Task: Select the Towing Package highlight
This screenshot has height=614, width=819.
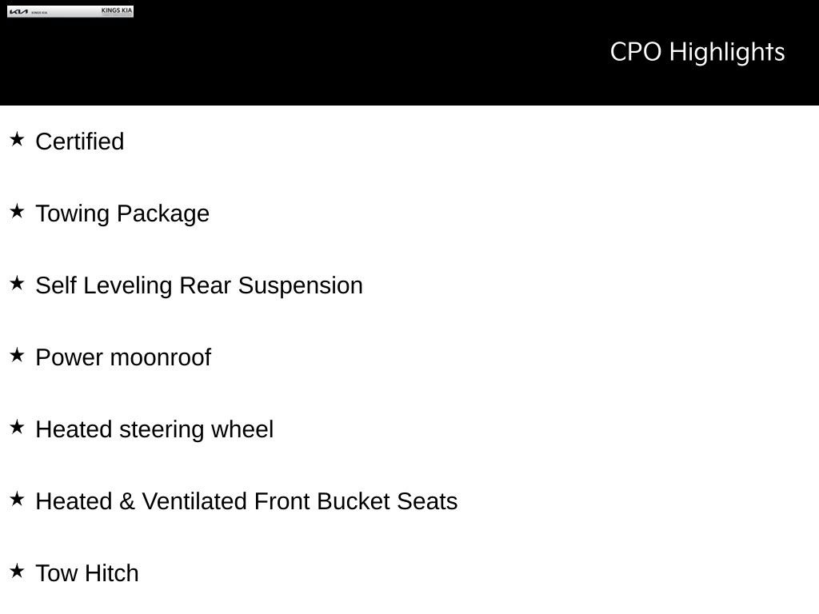Action: coord(122,214)
